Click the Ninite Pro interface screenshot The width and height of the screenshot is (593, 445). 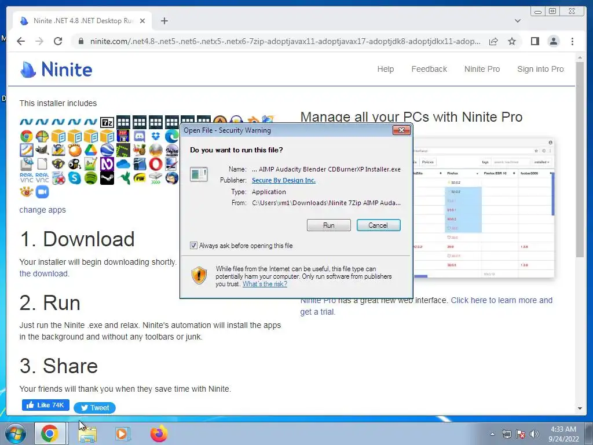pyautogui.click(x=484, y=208)
